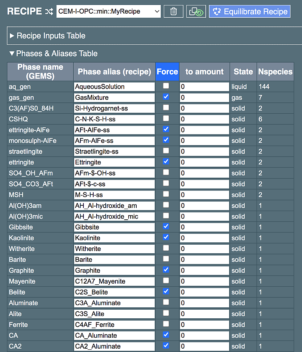Open the recipe selection dropdown
Screen dimensions: 302x352
click(109, 11)
